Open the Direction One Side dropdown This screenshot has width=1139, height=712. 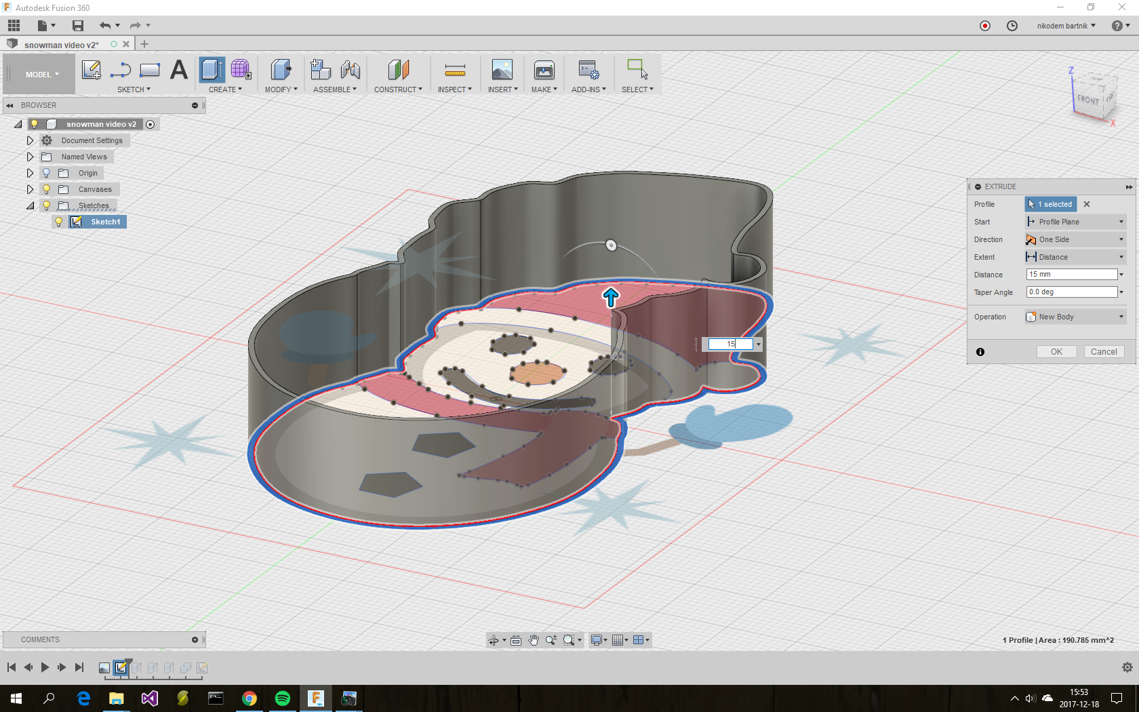click(1075, 239)
